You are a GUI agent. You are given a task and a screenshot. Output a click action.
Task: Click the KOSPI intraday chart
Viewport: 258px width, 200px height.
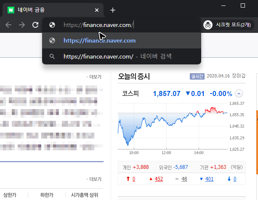tap(173, 126)
